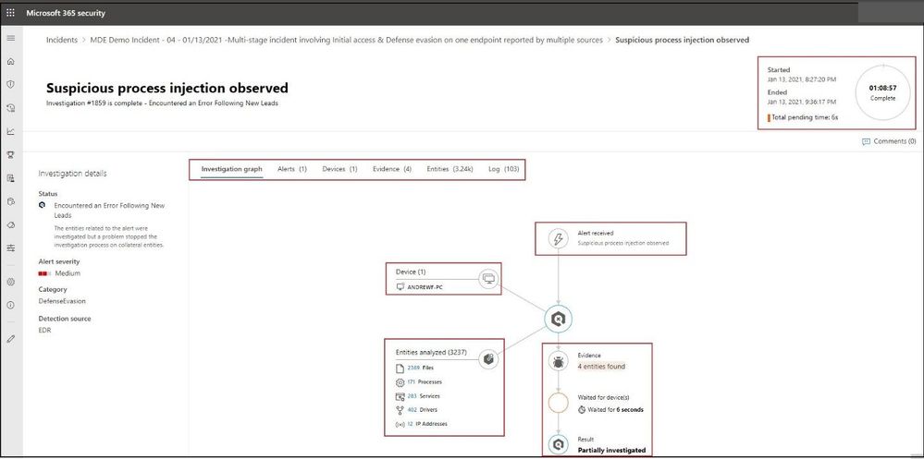Click the Medium alert severity indicator
Viewport: 924px width, 459px height.
tap(59, 273)
